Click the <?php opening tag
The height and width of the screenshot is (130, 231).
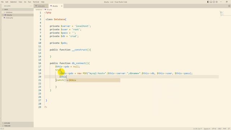pos(48,13)
